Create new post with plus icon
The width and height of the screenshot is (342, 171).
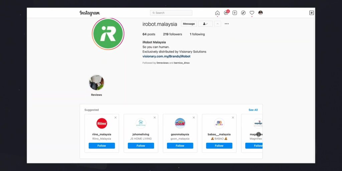235,13
